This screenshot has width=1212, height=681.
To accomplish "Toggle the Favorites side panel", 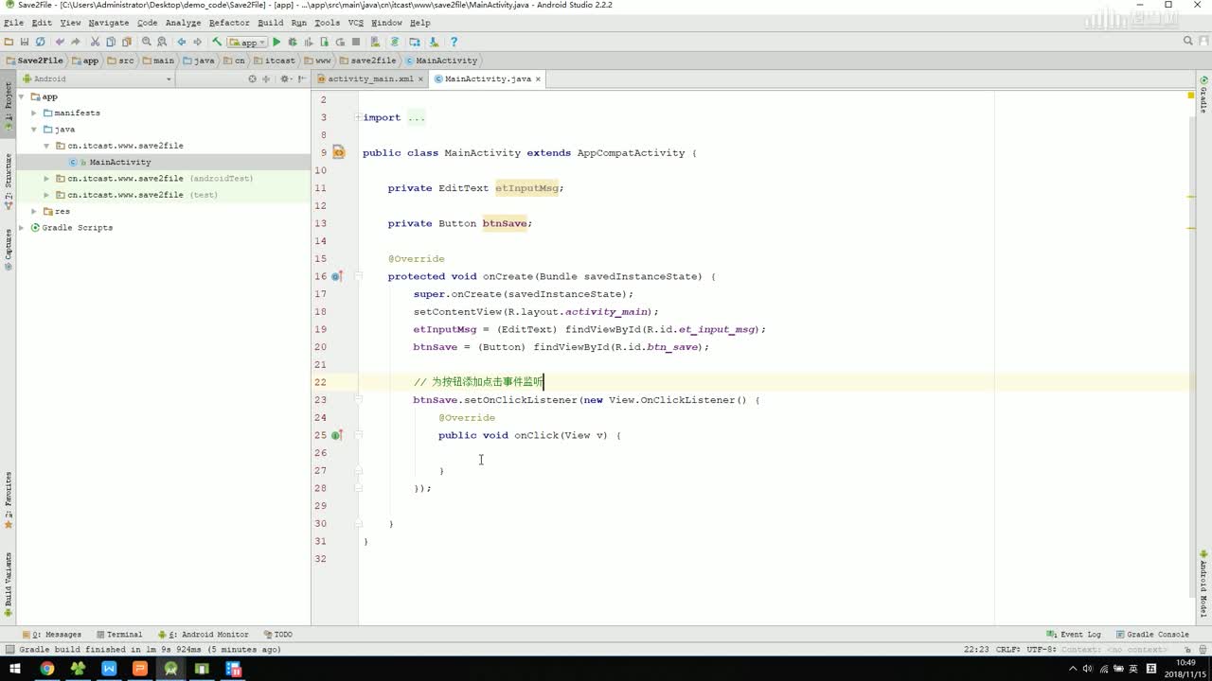I will tap(9, 500).
